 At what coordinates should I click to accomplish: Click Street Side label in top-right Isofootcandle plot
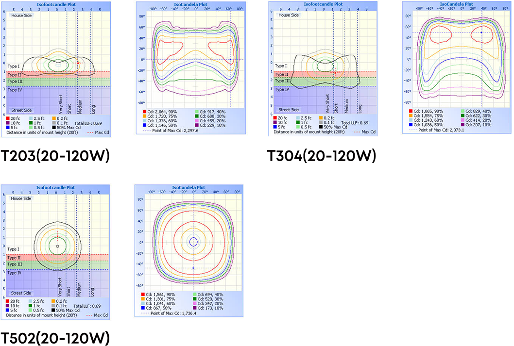(x=290, y=110)
